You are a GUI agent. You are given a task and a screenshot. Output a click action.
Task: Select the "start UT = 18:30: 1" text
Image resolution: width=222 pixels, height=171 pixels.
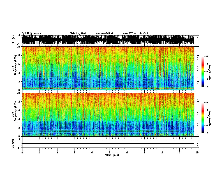click(x=135, y=34)
